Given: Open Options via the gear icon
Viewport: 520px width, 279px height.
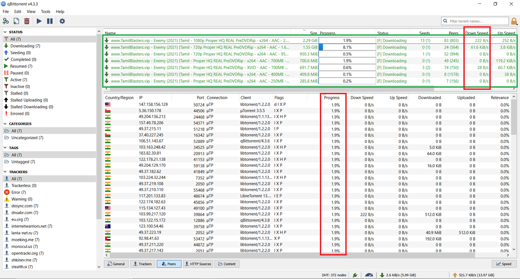Looking at the screenshot, I should pos(62,21).
